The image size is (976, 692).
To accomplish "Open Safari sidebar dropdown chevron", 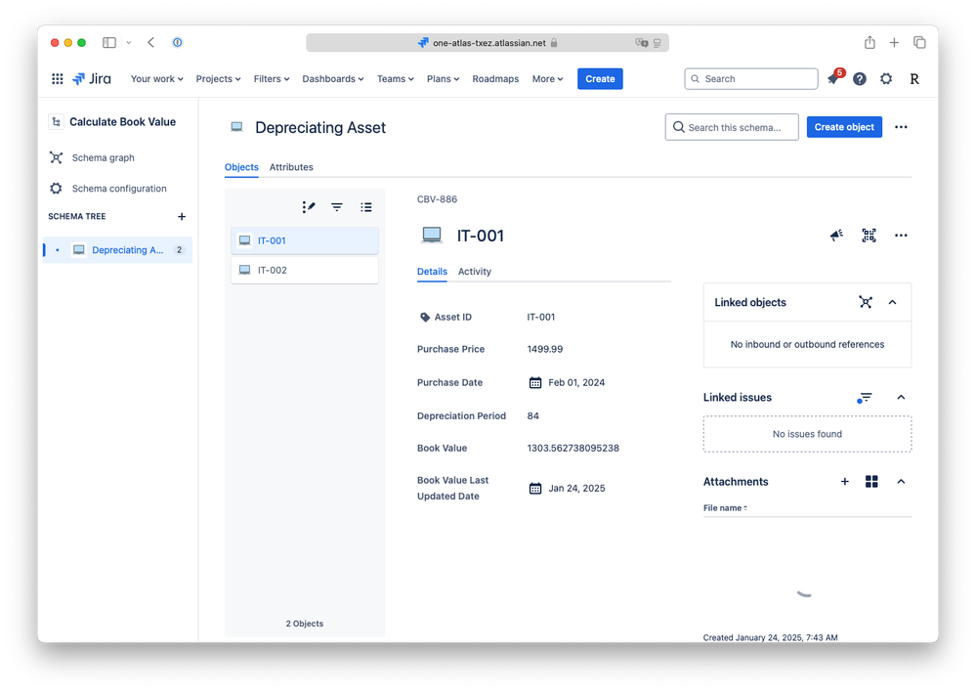I will [x=129, y=42].
